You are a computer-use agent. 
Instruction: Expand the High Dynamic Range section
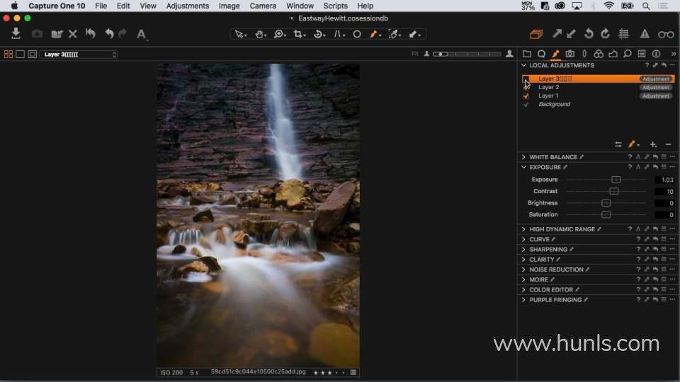tap(523, 229)
